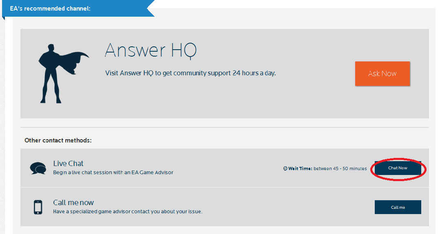Click the clock icon beside Wait Time
440x234 pixels.
pos(285,168)
